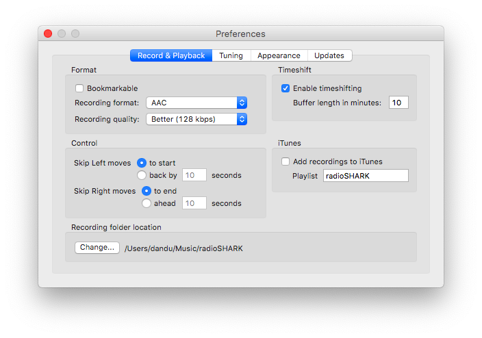Click the Preferences window title
The width and height of the screenshot is (482, 338).
240,34
